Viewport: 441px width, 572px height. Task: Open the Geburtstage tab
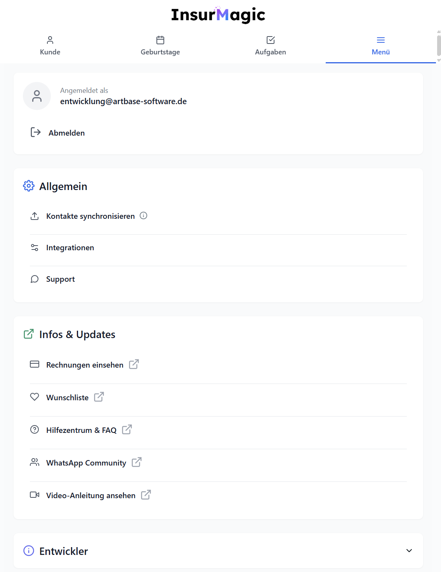[x=160, y=46]
